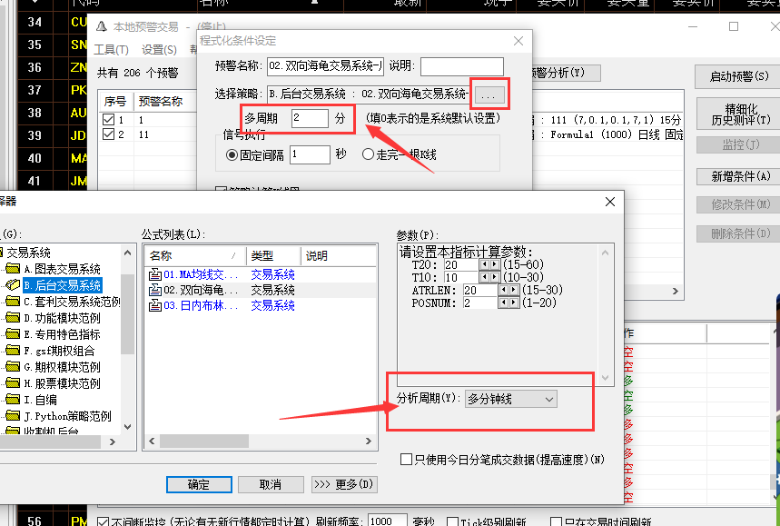The image size is (780, 526).
Task: Toggle checkbox for alert row 1
Action: point(108,120)
